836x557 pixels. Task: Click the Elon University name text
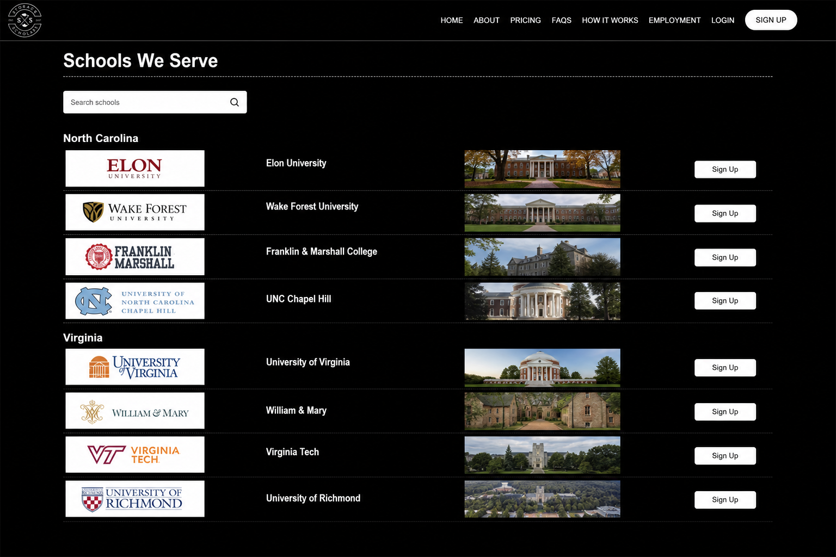point(296,163)
